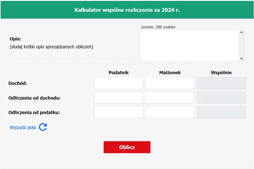This screenshot has height=169, width=254.
Task: Select Podatnik Odliczenia od podatku field
Action: point(119,113)
